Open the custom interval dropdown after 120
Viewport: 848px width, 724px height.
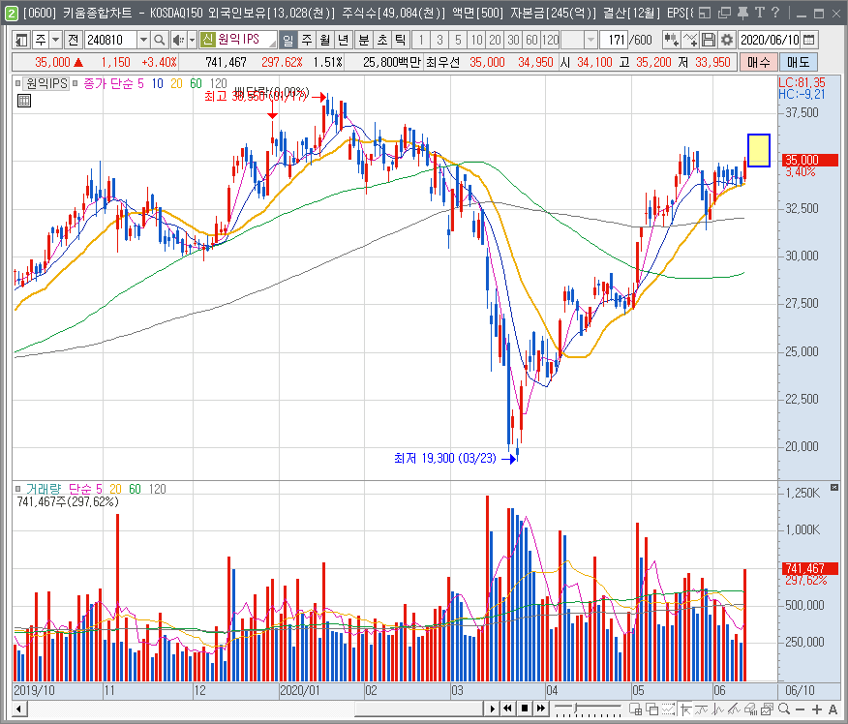click(591, 40)
